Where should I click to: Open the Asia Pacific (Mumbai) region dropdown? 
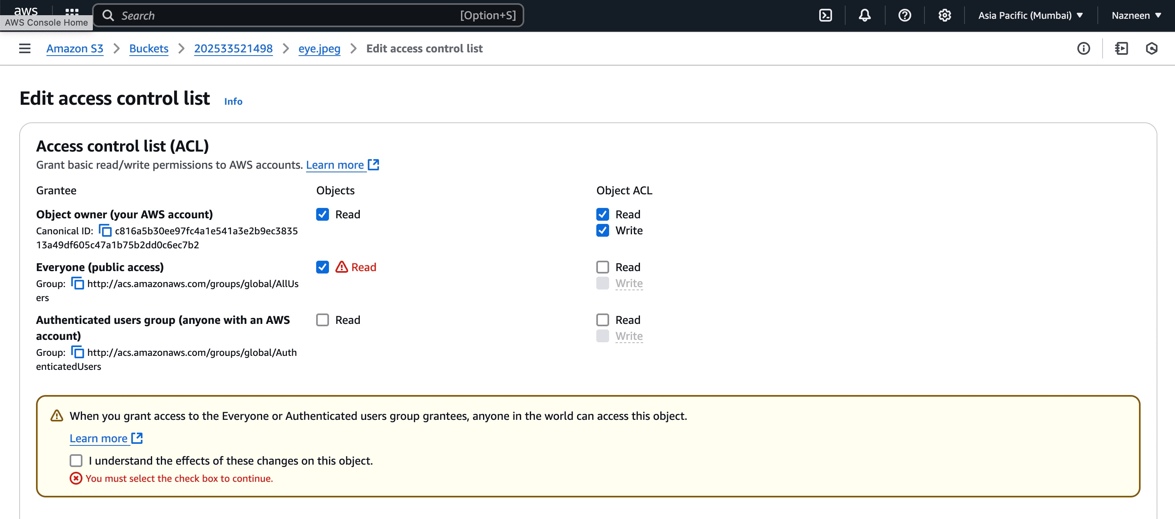pos(1031,16)
